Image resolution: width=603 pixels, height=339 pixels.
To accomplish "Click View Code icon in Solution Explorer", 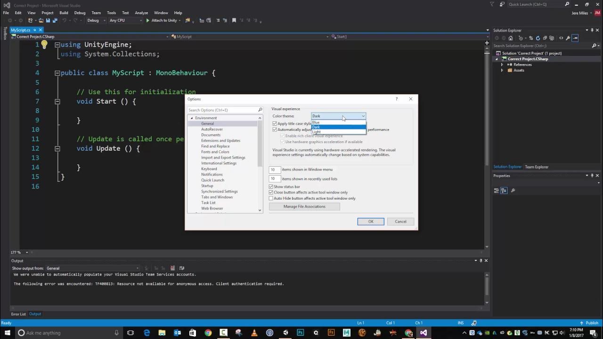I will click(561, 38).
